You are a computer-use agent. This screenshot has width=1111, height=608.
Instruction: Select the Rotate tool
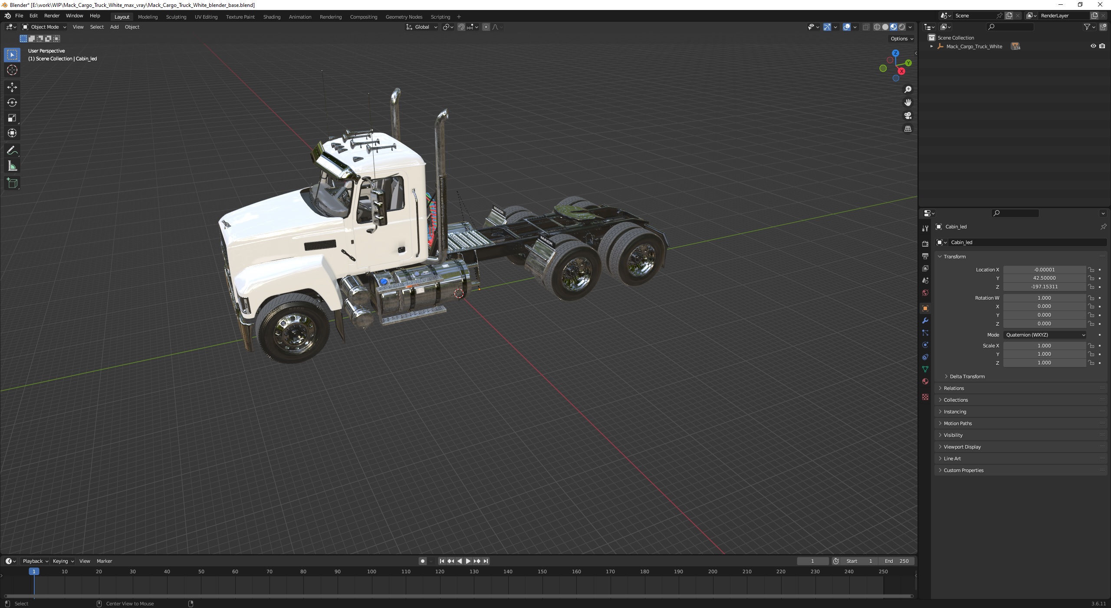12,102
